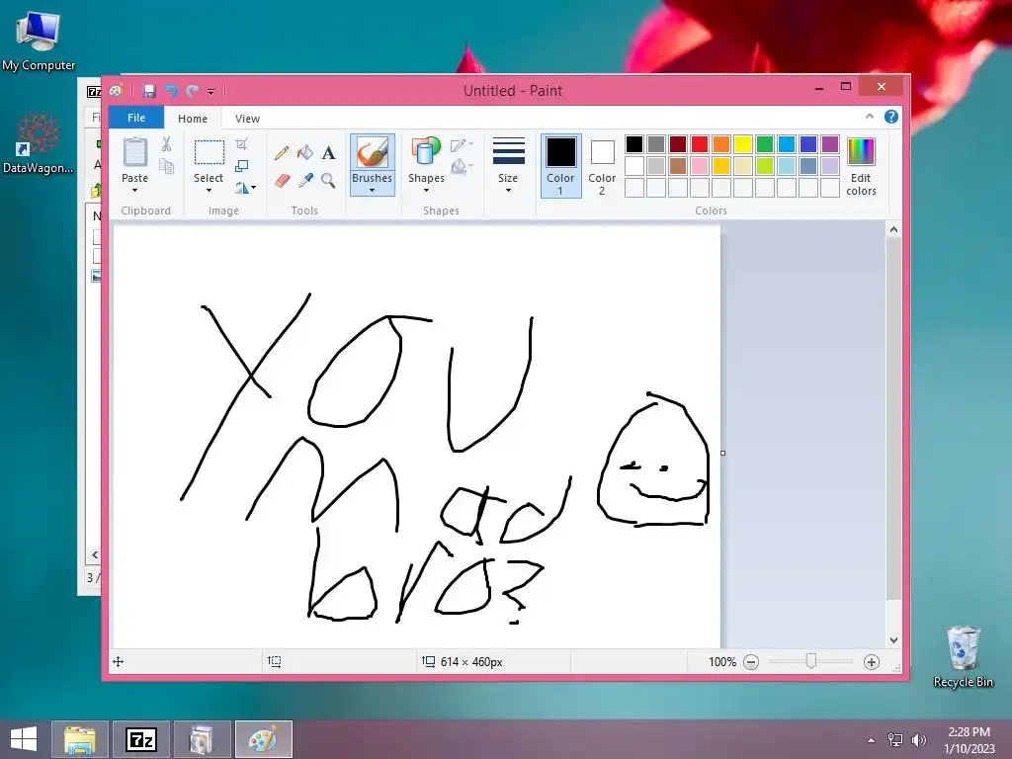Open the Recycle Bin desktop icon

(x=963, y=657)
